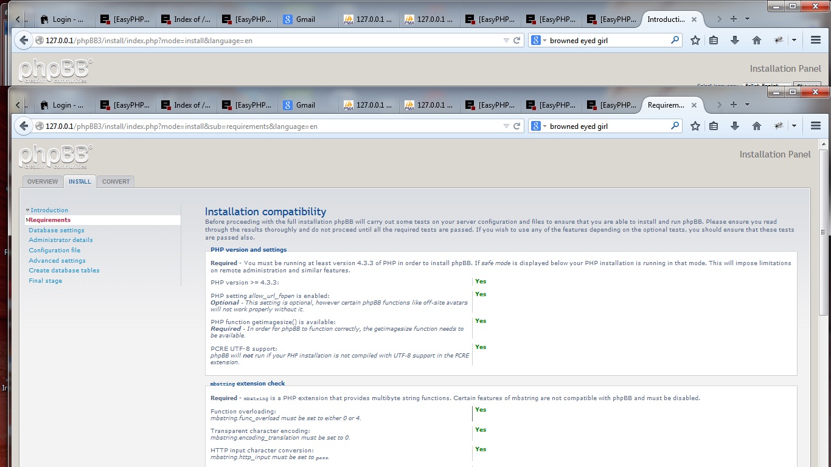This screenshot has height=467, width=831.
Task: Switch to Index of tab in front window
Action: [186, 105]
